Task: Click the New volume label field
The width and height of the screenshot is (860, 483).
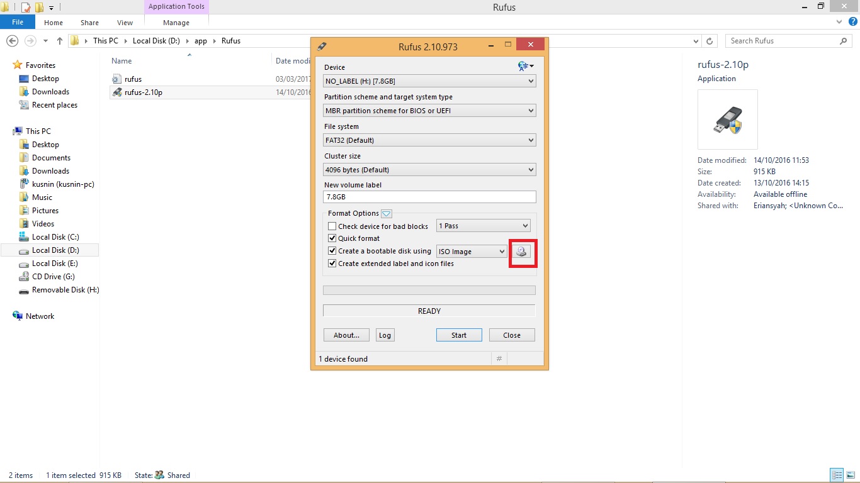Action: (430, 197)
